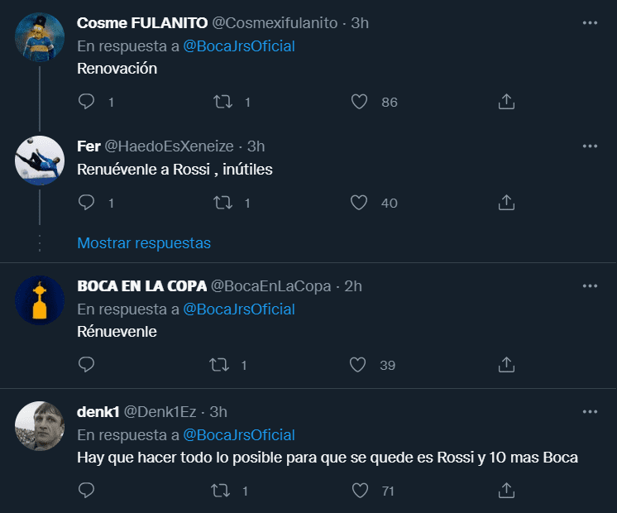Open Cosme FULANITO's profile picture
617x513 pixels.
(40, 38)
